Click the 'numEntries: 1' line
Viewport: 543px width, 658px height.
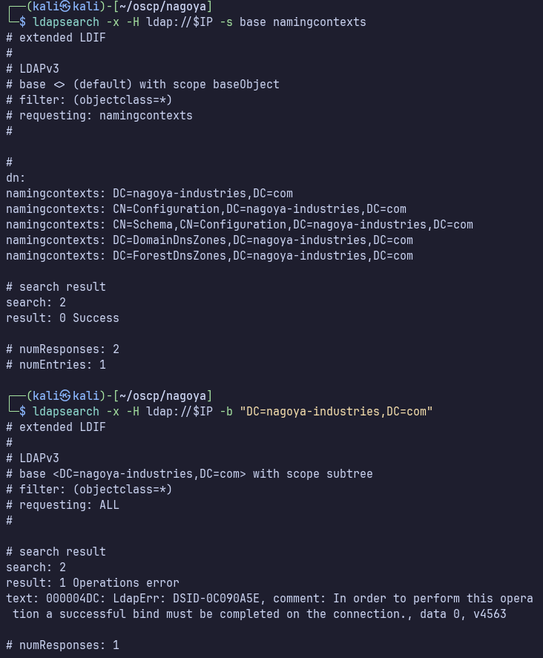tap(62, 365)
